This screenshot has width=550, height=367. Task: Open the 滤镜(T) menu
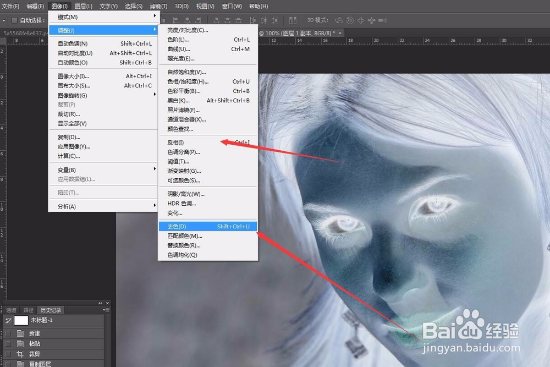[x=158, y=6]
